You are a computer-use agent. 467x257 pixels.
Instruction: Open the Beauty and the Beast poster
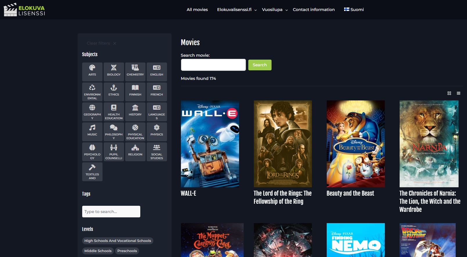(x=356, y=144)
